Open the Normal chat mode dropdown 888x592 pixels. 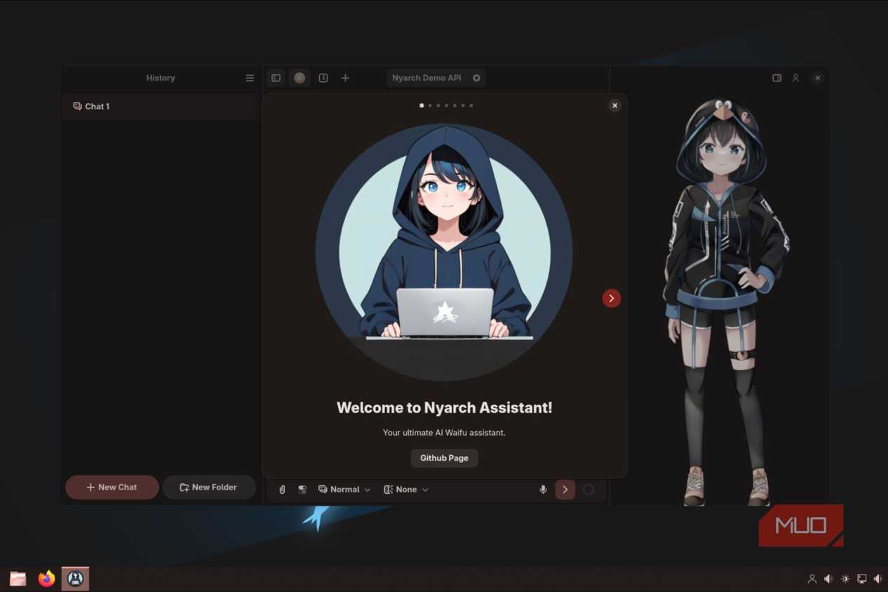344,490
